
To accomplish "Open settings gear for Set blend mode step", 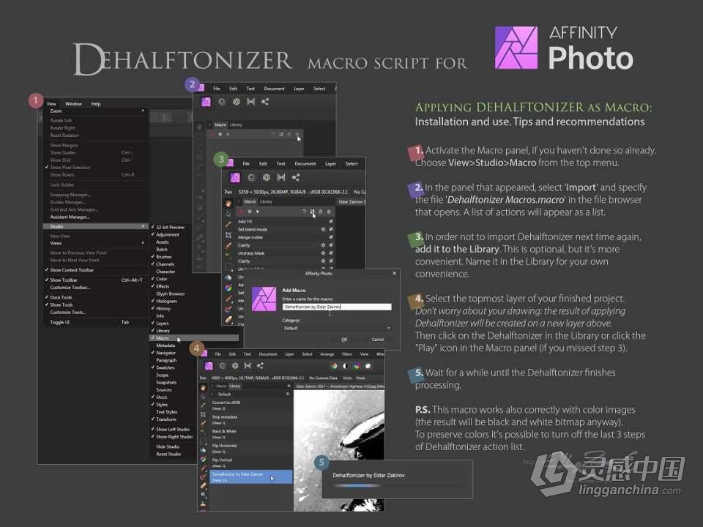I will pos(323,229).
